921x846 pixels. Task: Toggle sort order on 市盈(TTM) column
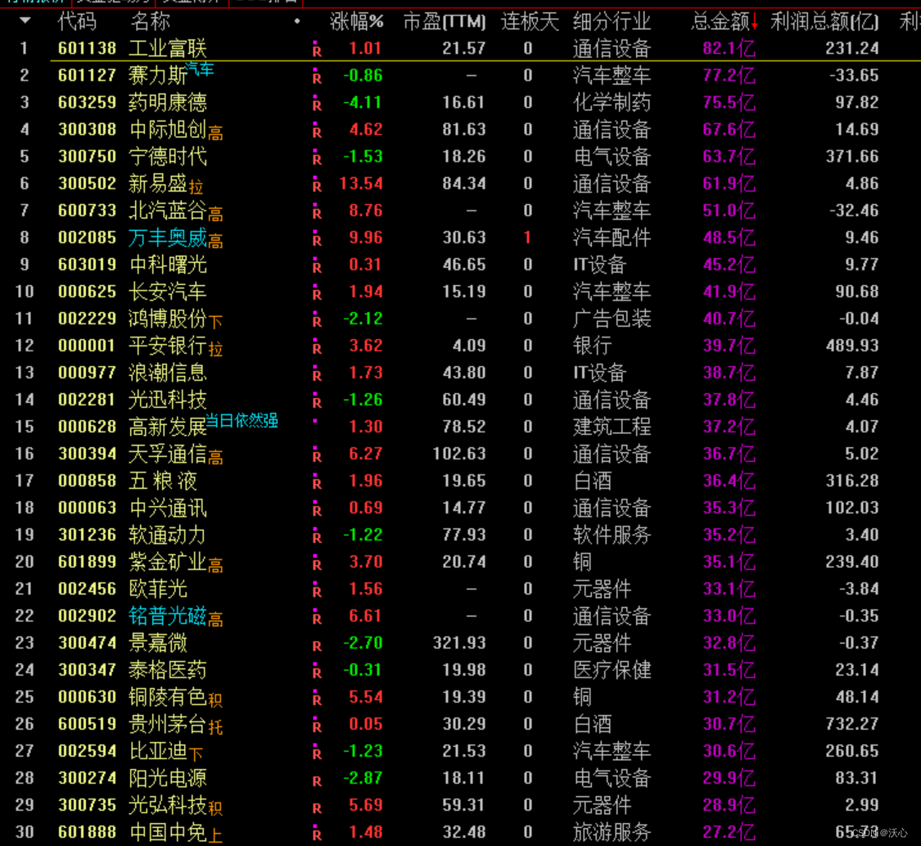tap(443, 22)
